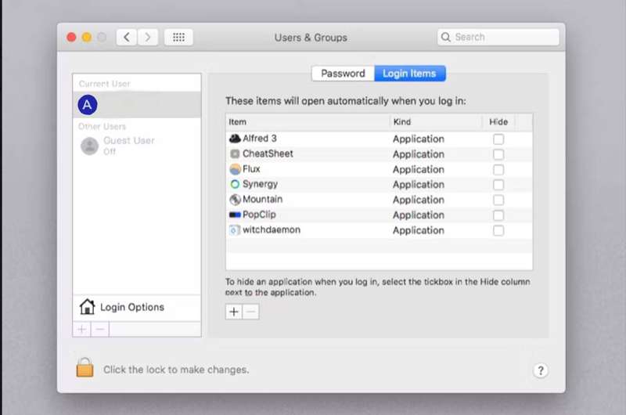Add a login item with plus button
Image resolution: width=626 pixels, height=415 pixels.
pos(234,312)
